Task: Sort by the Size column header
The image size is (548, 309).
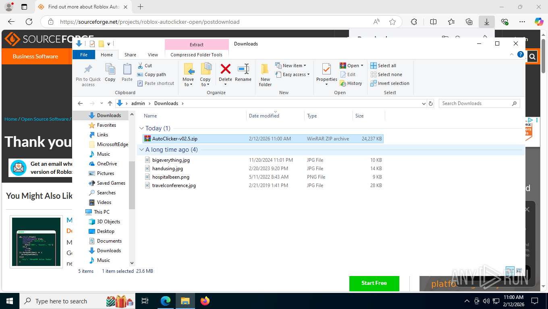Action: [369, 116]
